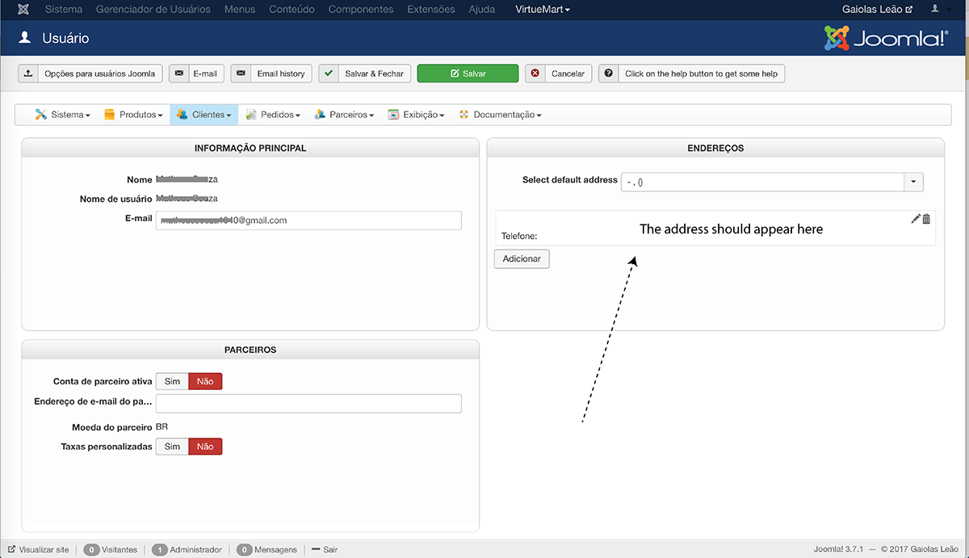Open Email history
This screenshot has height=558, width=969.
(x=271, y=73)
